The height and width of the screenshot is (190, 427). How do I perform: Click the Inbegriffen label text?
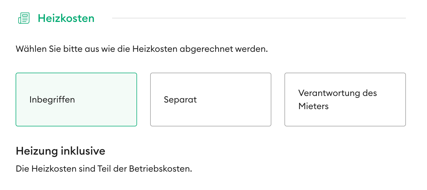(x=52, y=100)
